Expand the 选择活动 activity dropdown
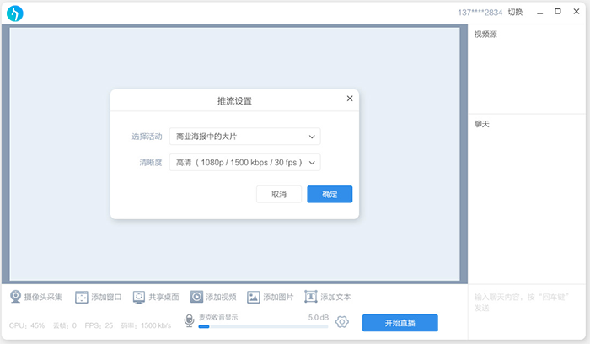The image size is (590, 344). (244, 136)
